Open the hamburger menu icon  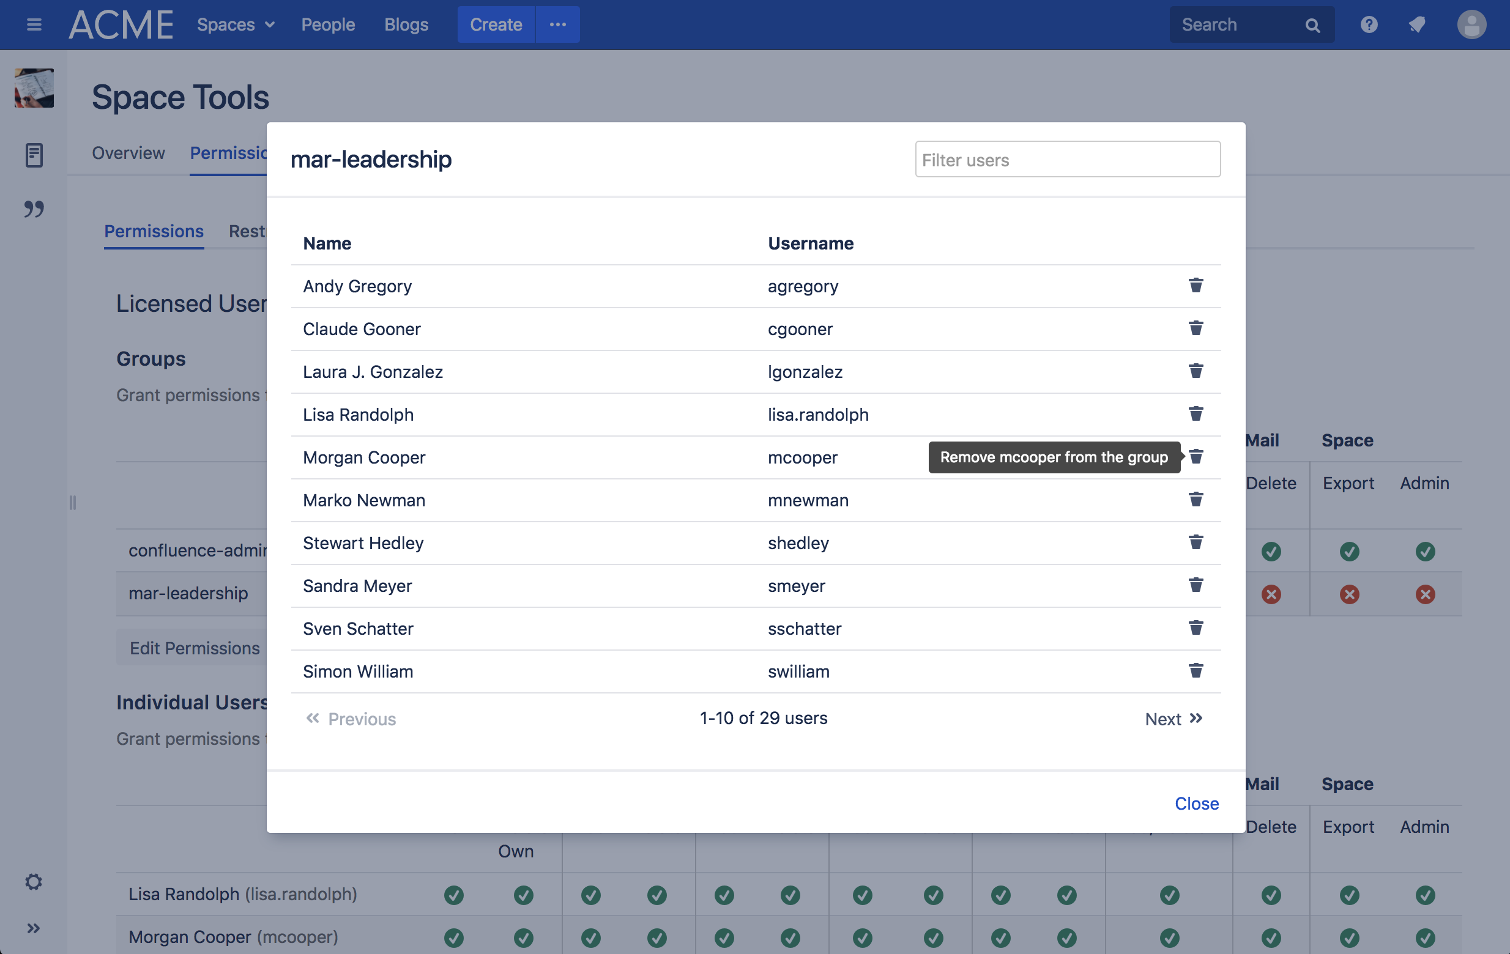tap(34, 25)
